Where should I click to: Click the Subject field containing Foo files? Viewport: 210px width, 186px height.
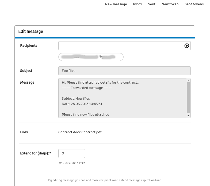(124, 71)
